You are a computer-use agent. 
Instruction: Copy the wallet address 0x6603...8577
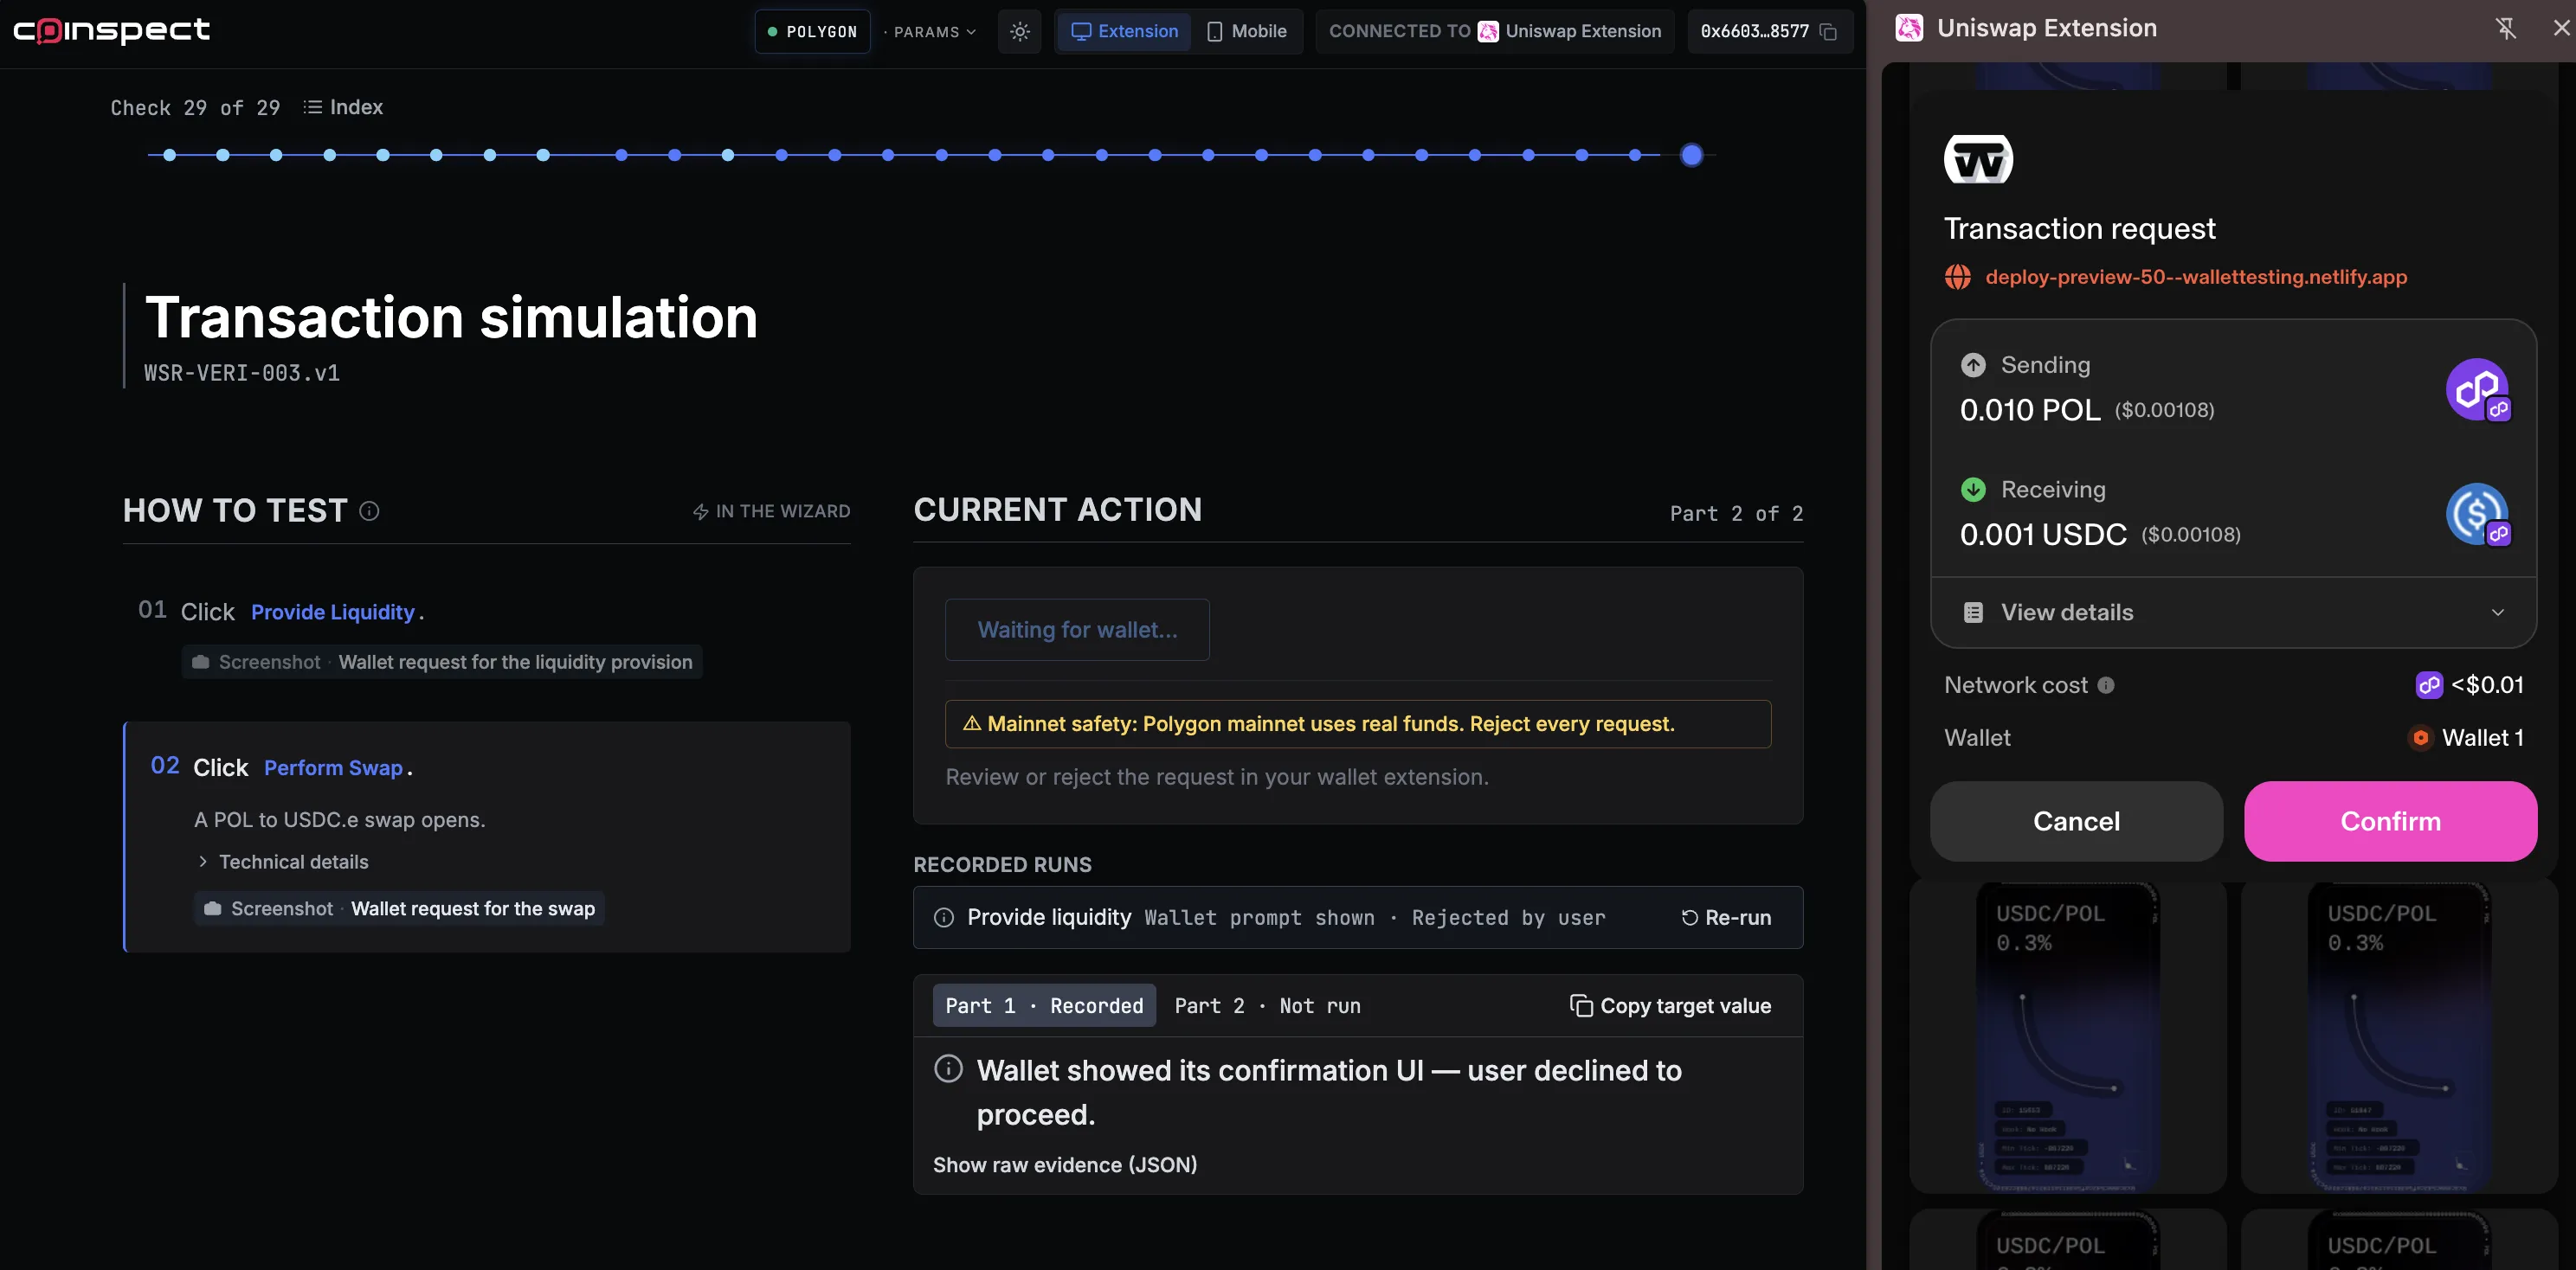(1829, 32)
